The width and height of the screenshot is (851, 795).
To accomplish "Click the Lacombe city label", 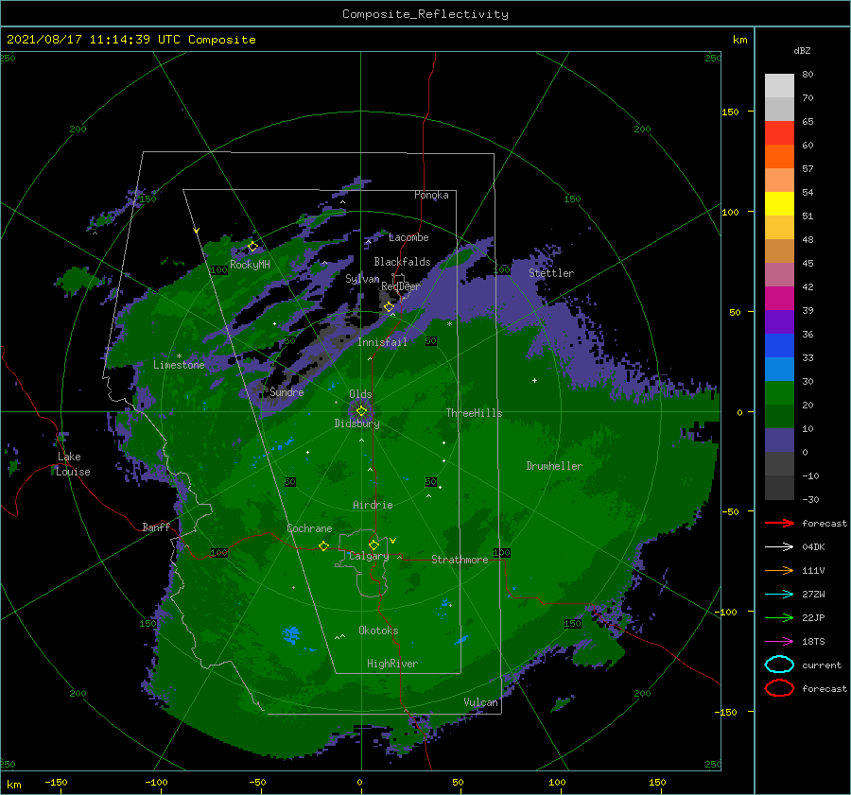I will [x=408, y=237].
